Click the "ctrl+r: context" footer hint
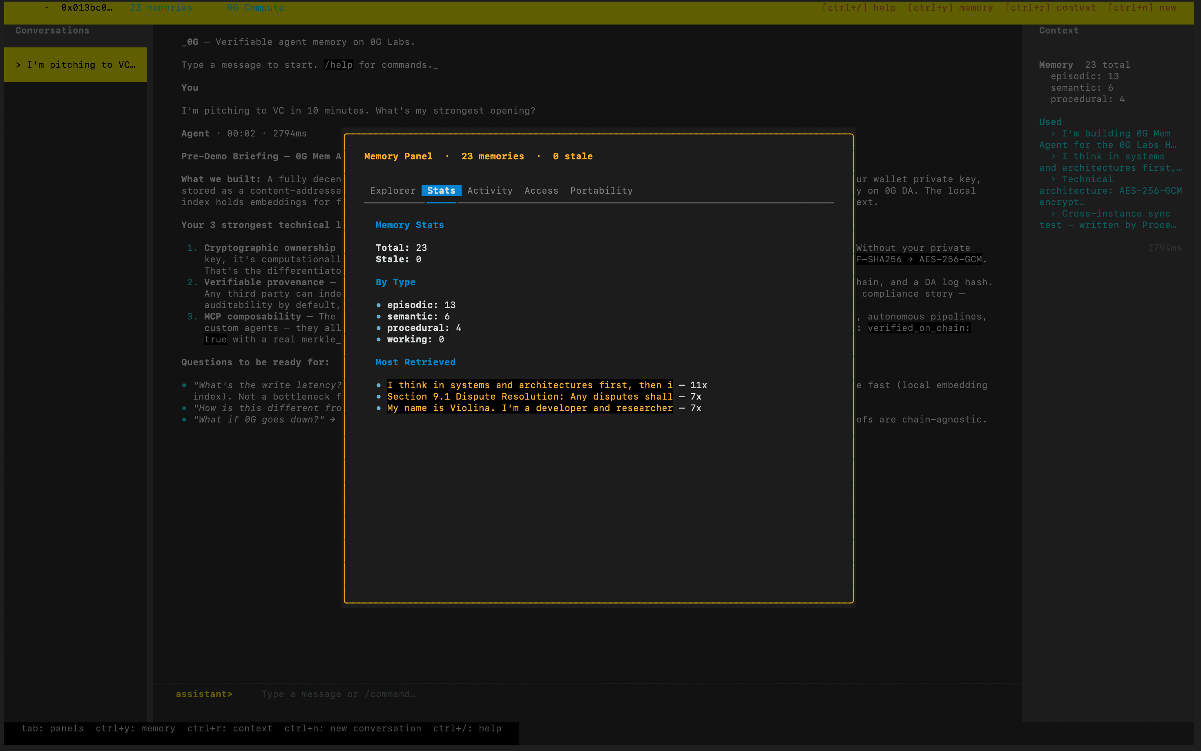This screenshot has height=751, width=1201. coord(230,728)
